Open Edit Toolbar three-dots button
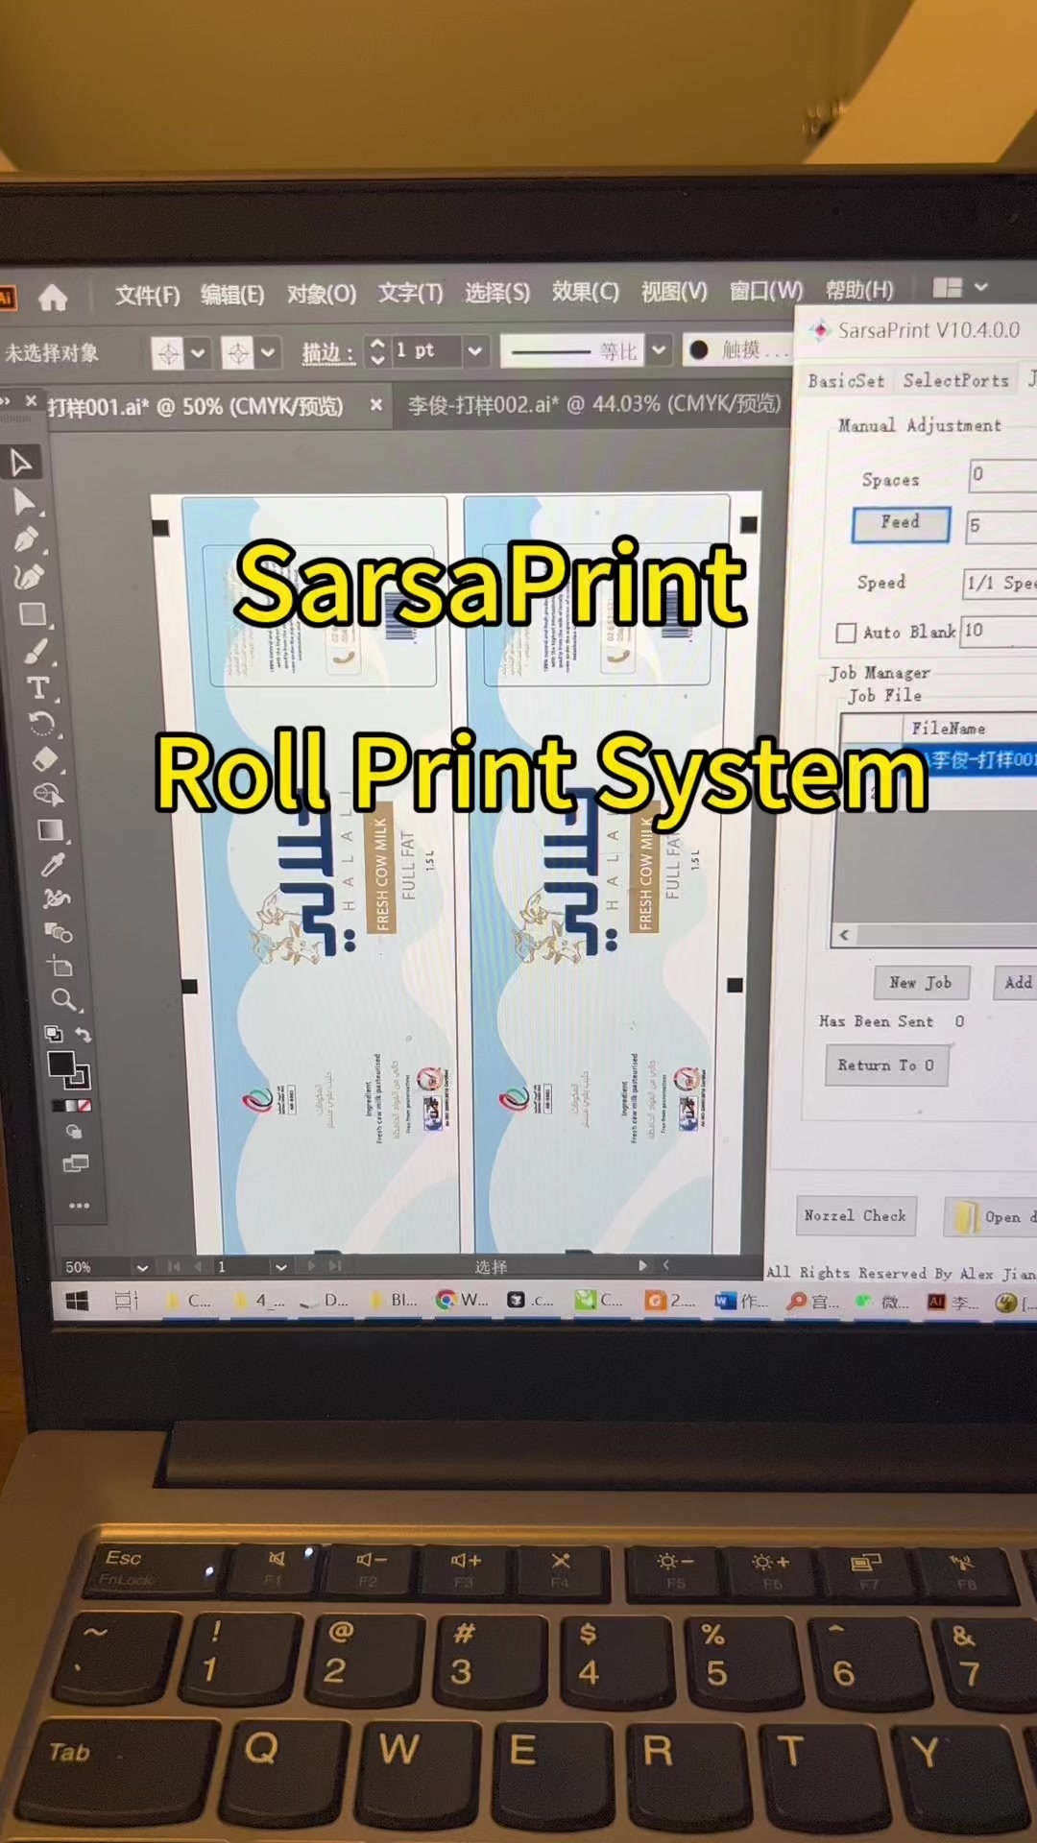1037x1843 pixels. [x=79, y=1205]
